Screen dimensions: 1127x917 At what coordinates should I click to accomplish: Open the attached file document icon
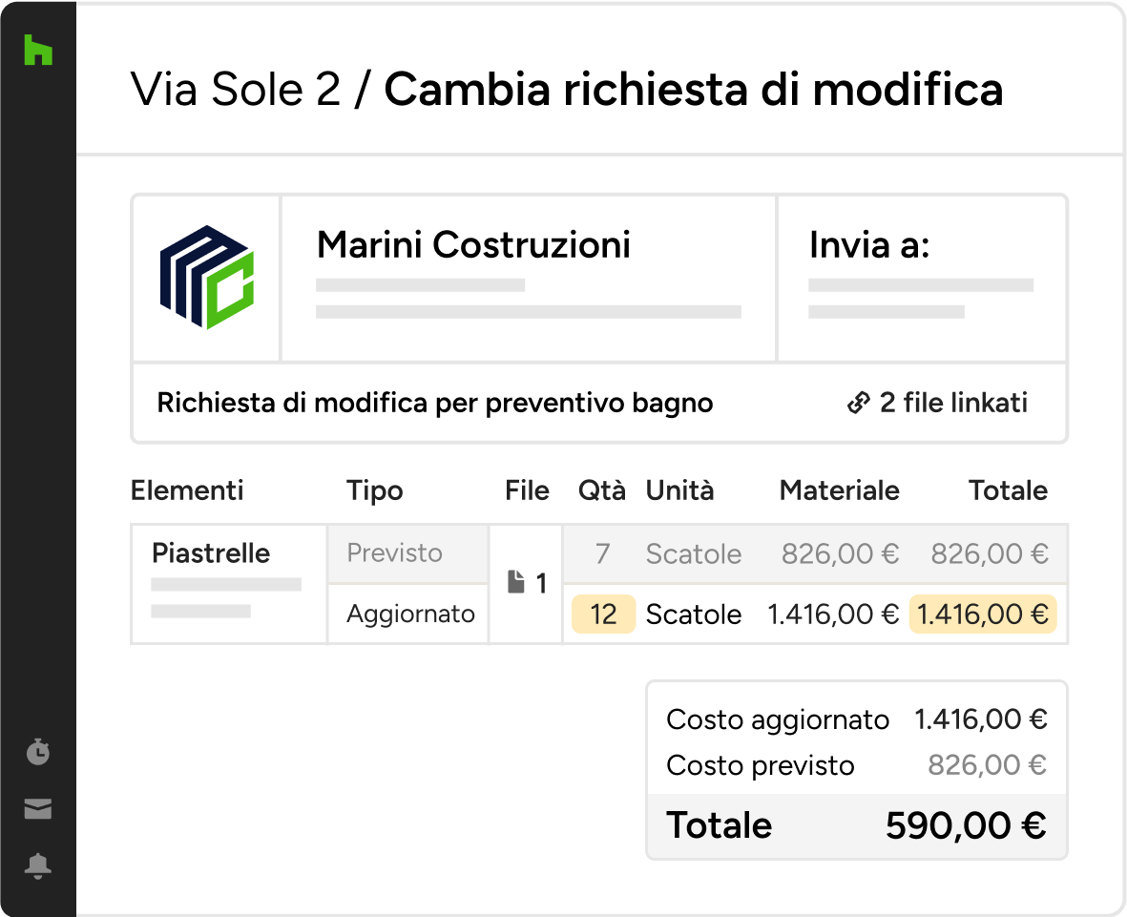pyautogui.click(x=516, y=582)
